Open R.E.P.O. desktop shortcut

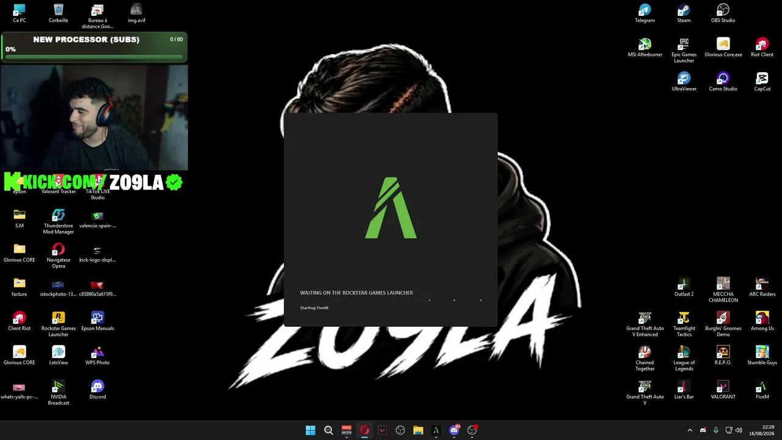tap(723, 356)
